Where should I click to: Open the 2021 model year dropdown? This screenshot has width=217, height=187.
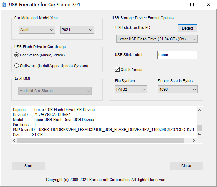[77, 30]
